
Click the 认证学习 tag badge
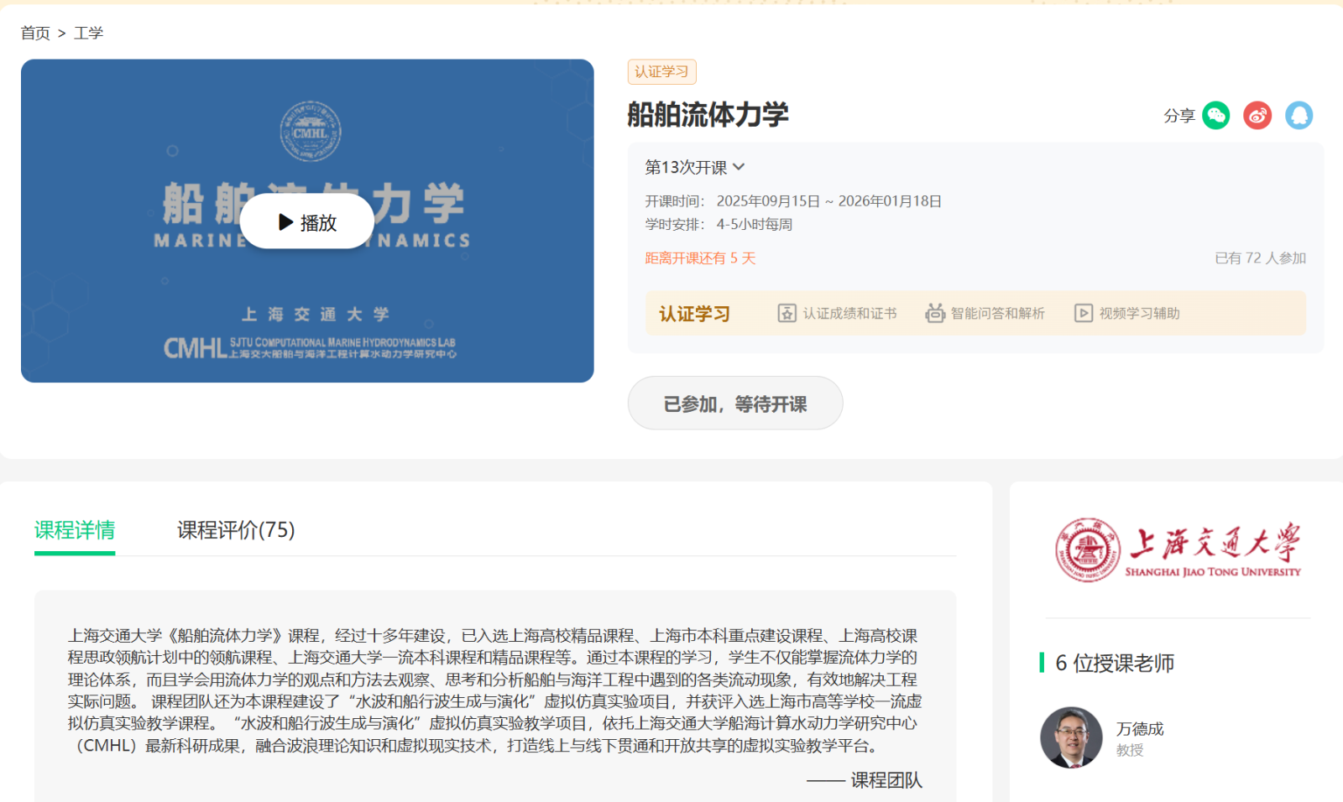(661, 72)
